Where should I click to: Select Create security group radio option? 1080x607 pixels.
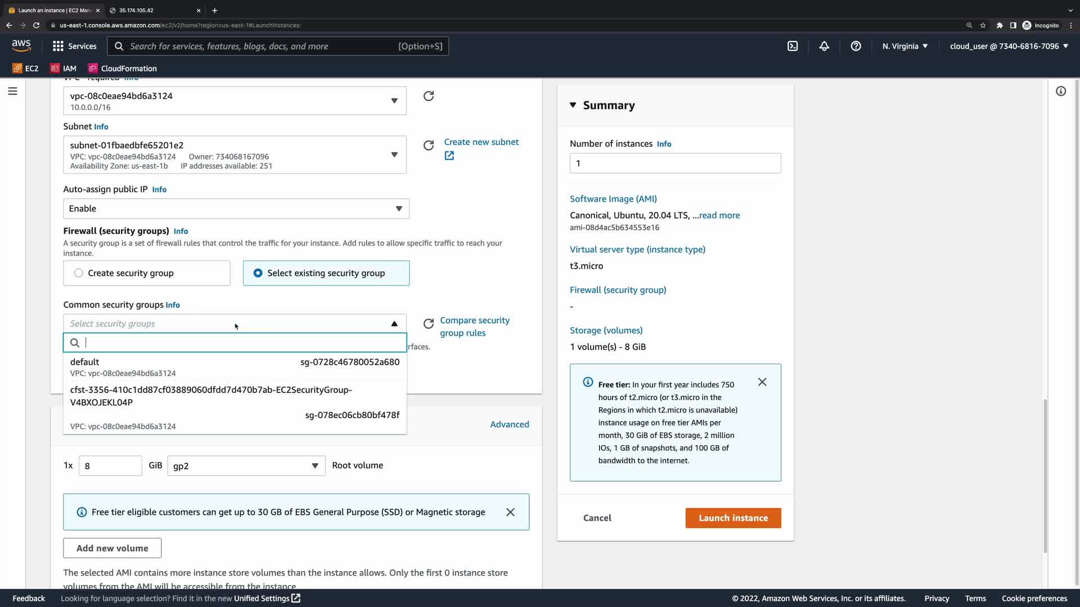point(79,273)
